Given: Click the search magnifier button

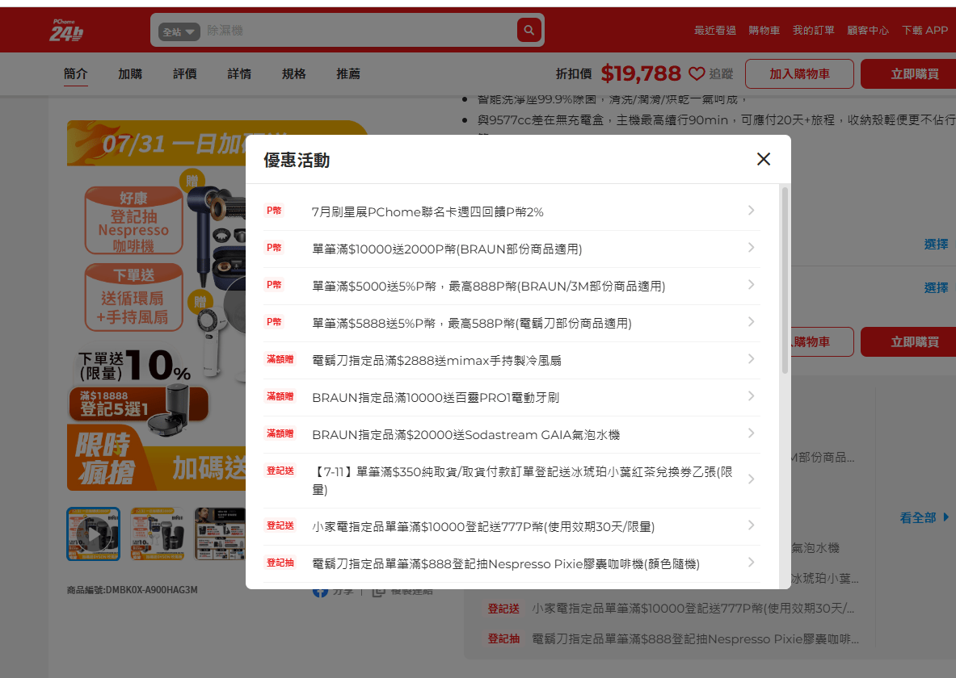Looking at the screenshot, I should [529, 30].
